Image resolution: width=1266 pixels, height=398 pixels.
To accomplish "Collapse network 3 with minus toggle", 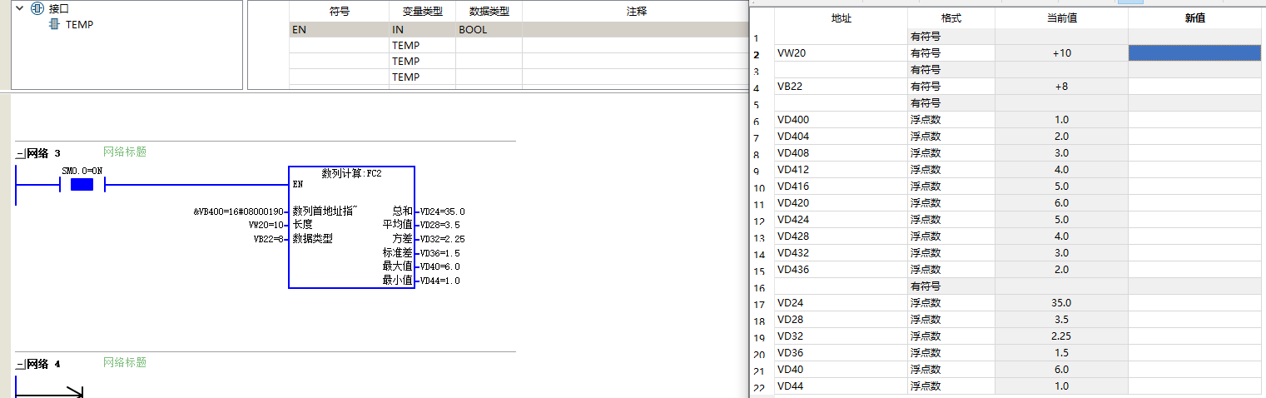I will tap(20, 154).
